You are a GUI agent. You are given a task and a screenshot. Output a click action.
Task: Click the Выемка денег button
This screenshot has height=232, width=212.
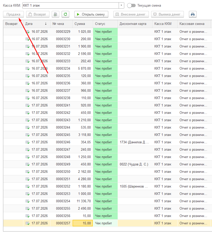point(167,14)
